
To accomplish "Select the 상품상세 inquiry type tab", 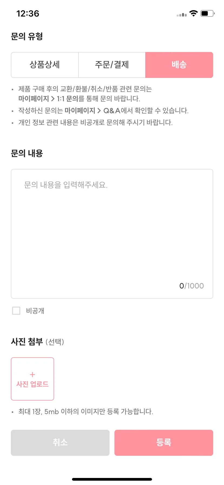I will (45, 65).
